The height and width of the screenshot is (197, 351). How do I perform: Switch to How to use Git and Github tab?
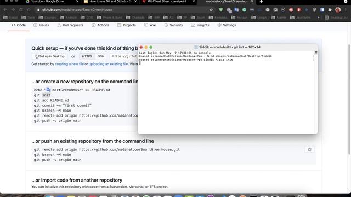tap(110, 2)
